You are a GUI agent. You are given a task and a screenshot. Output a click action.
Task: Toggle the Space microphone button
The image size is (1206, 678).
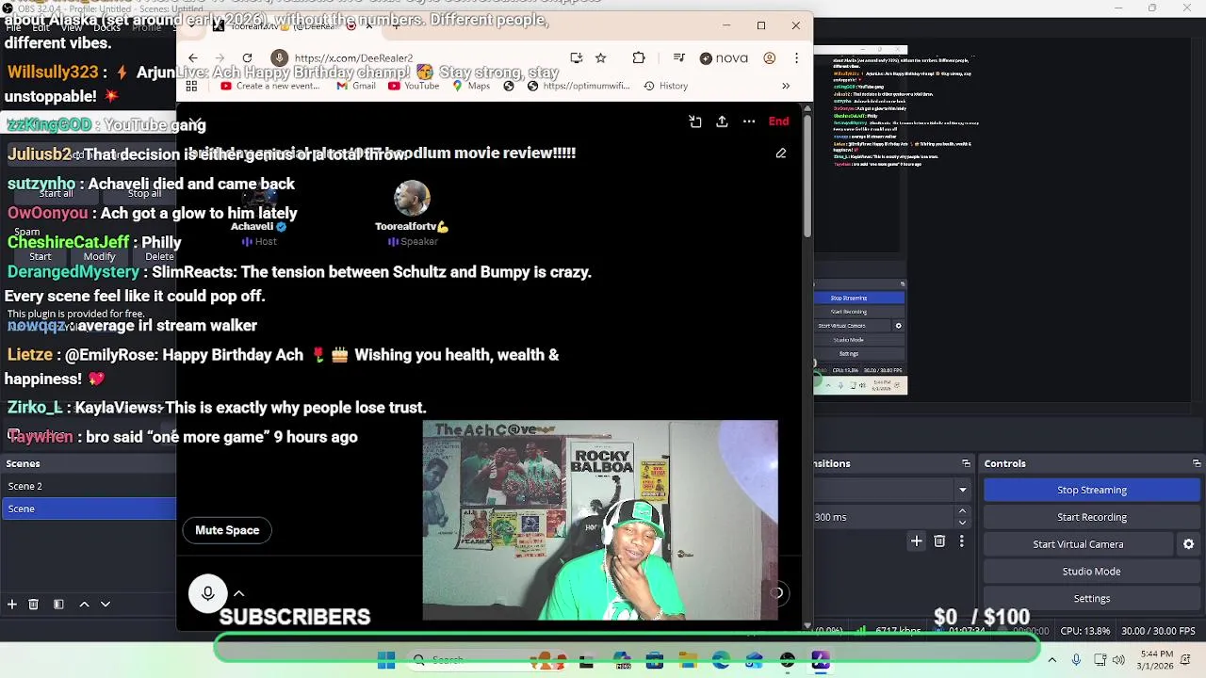tap(207, 593)
